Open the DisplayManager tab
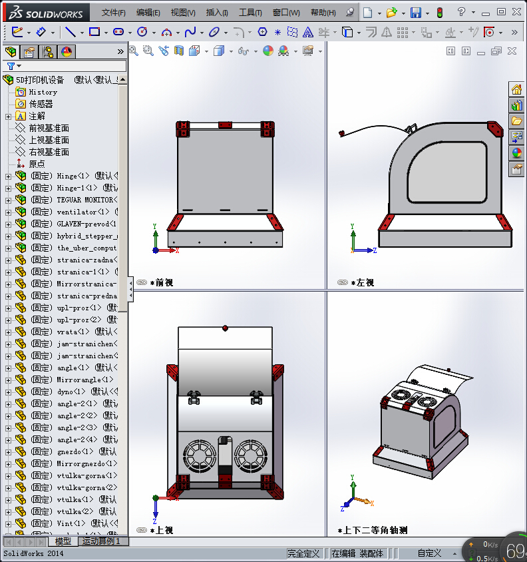 [x=67, y=53]
